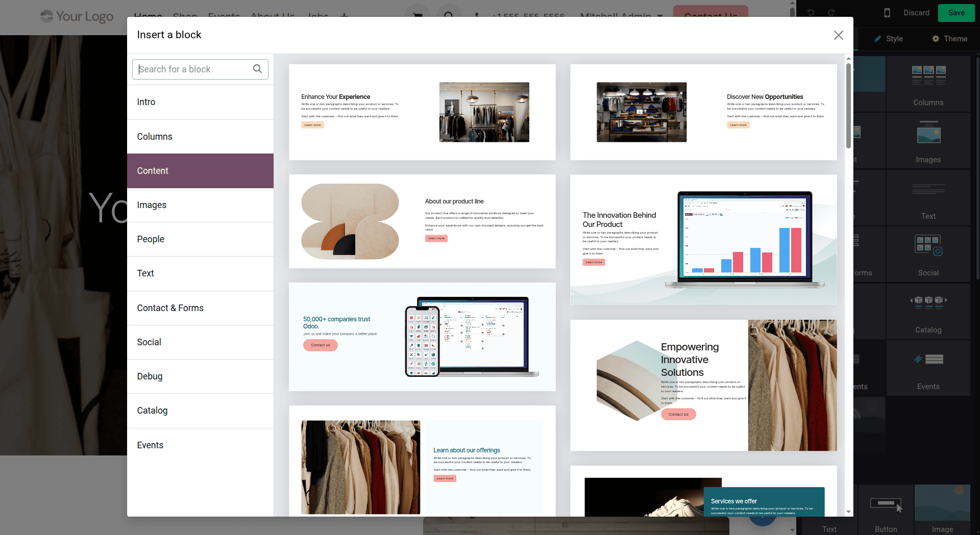
Task: Select the Text category in the dialog
Action: (200, 273)
